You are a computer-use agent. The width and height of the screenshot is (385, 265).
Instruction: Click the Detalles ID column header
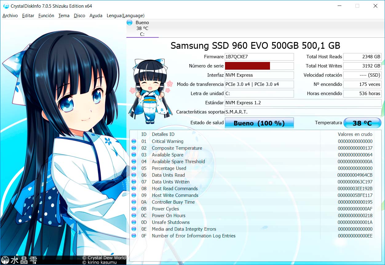[x=163, y=134]
